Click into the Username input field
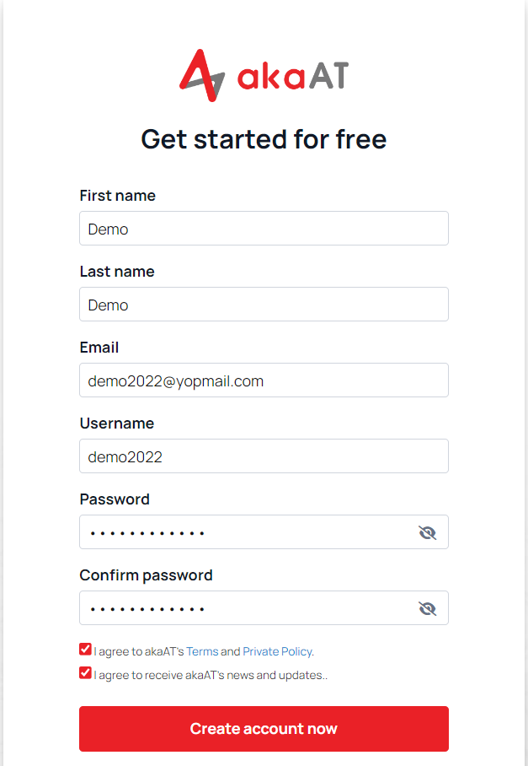 (264, 456)
